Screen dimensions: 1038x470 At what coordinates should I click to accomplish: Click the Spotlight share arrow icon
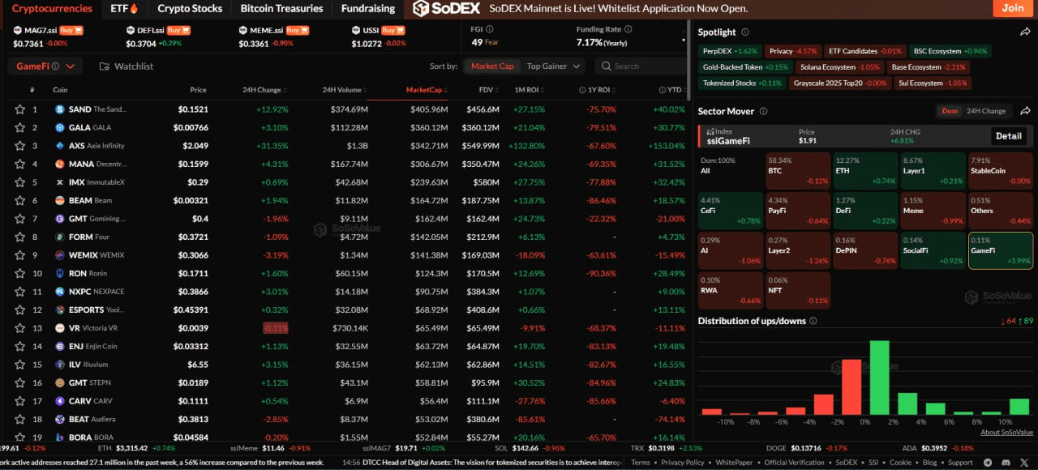1025,32
